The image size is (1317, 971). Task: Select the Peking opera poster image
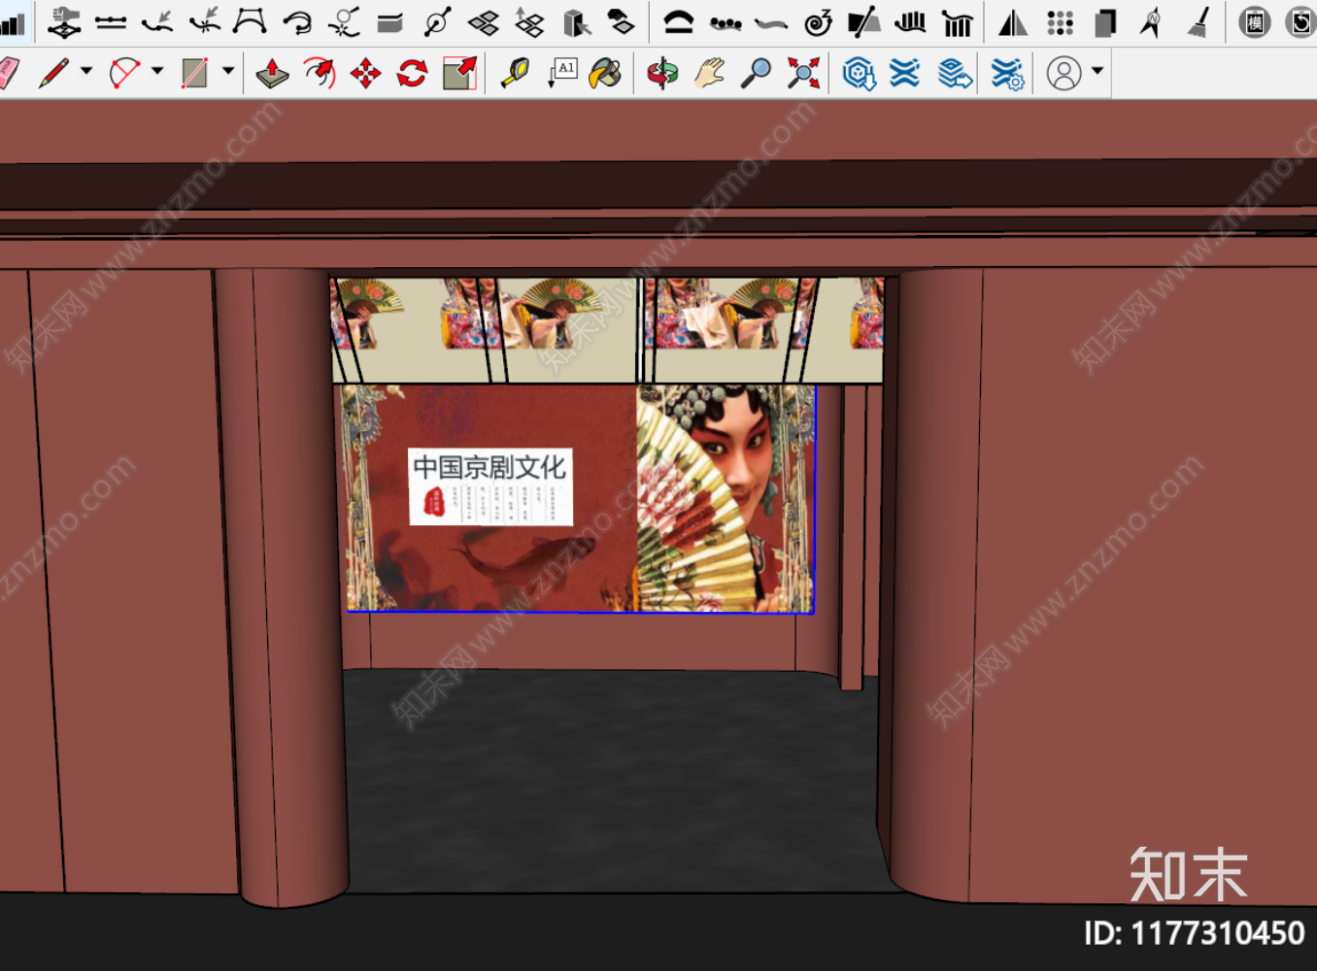[x=580, y=498]
